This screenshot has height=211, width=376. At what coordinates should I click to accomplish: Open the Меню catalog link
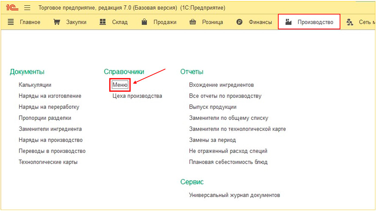pyautogui.click(x=120, y=85)
